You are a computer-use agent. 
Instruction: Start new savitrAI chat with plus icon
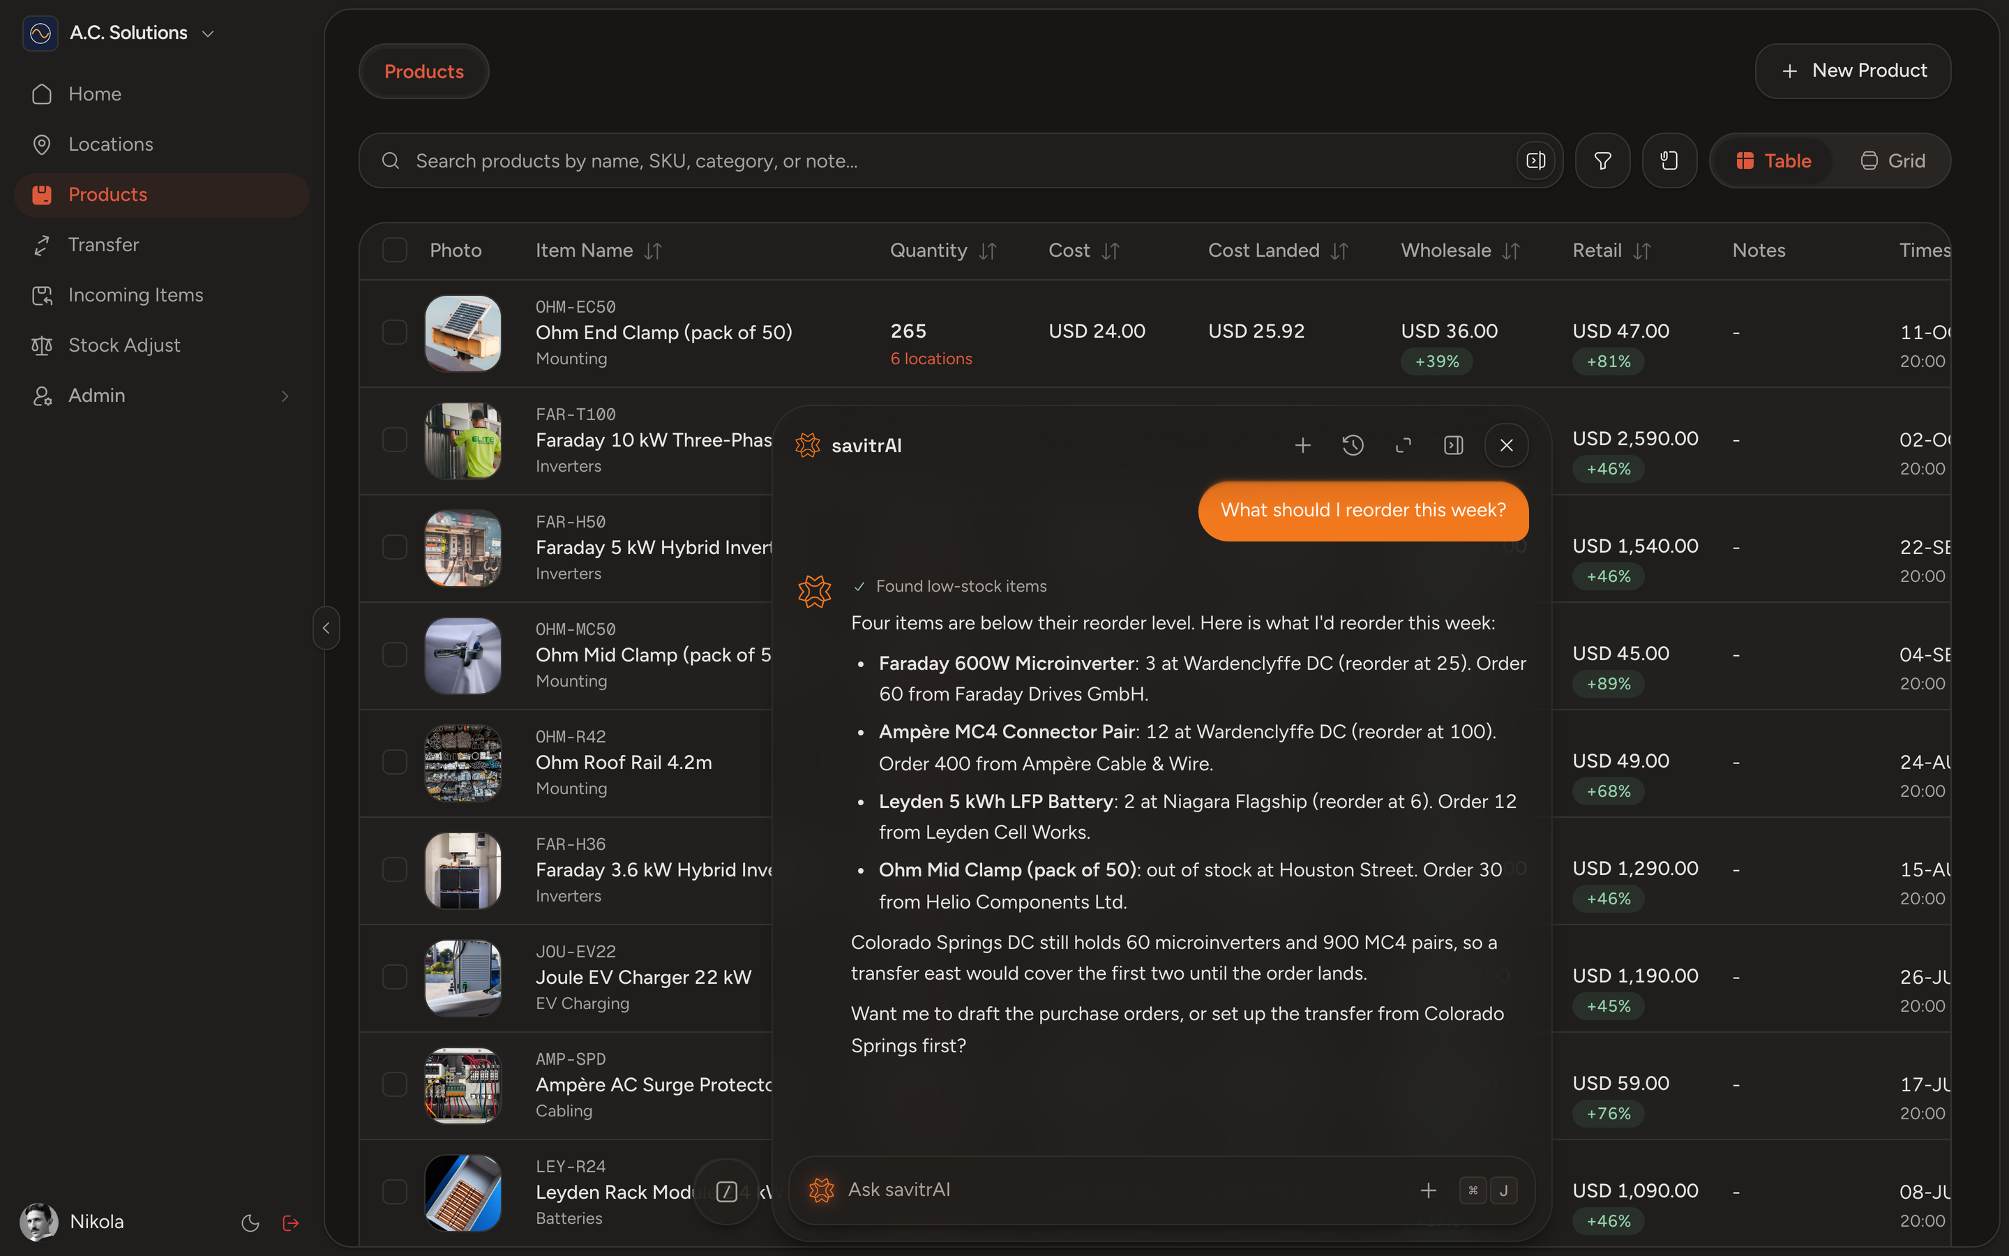(x=1302, y=445)
